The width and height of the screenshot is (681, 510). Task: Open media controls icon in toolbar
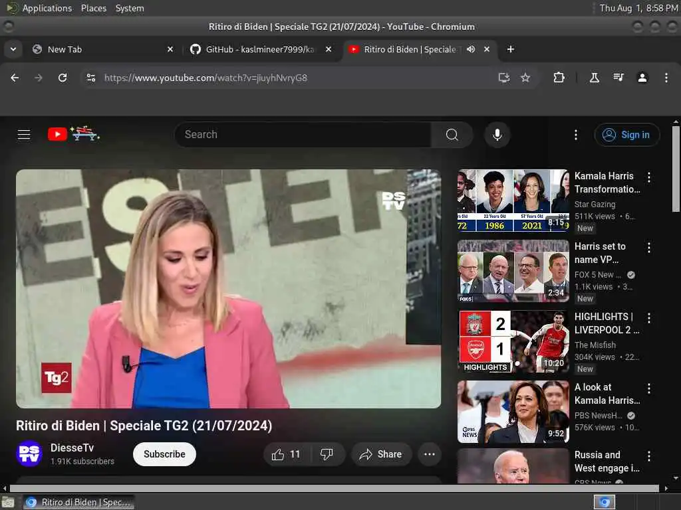(618, 78)
